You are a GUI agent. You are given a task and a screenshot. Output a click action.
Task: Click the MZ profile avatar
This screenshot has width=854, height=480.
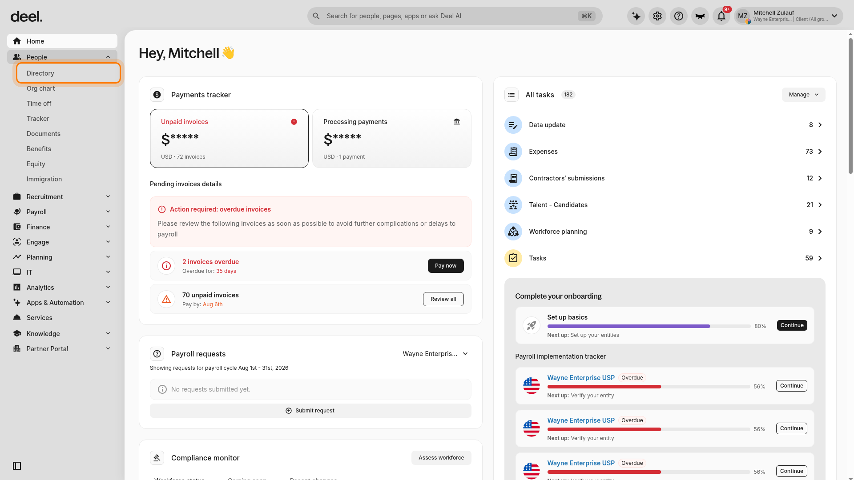click(743, 16)
